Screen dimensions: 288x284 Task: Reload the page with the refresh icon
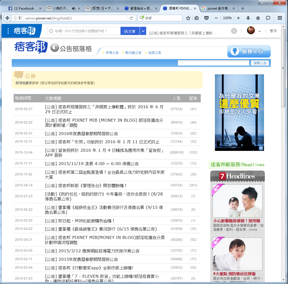point(131,18)
